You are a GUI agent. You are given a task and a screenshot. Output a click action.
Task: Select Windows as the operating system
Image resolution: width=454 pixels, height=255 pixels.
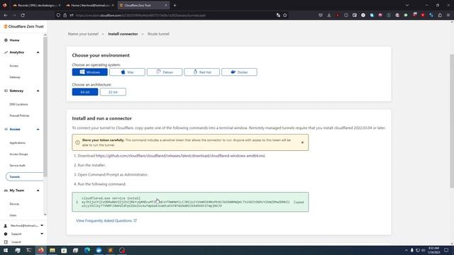90,72
